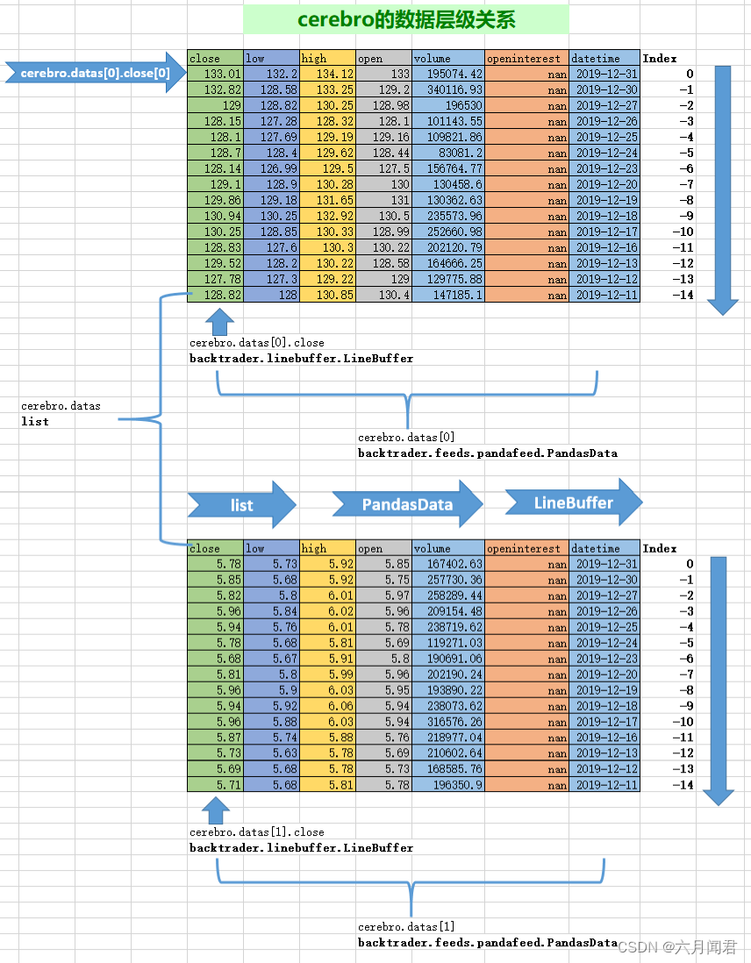Image resolution: width=751 pixels, height=963 pixels.
Task: Select the volume cell 316576.26
Action: (448, 723)
